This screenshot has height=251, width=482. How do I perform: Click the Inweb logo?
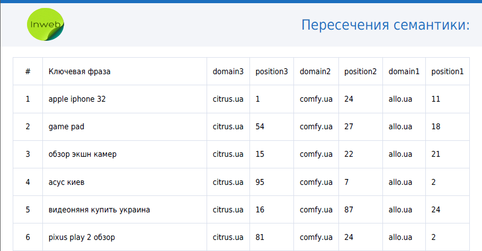point(46,24)
